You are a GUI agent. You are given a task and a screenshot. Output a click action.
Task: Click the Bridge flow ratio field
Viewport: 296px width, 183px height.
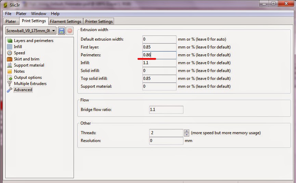pos(166,110)
